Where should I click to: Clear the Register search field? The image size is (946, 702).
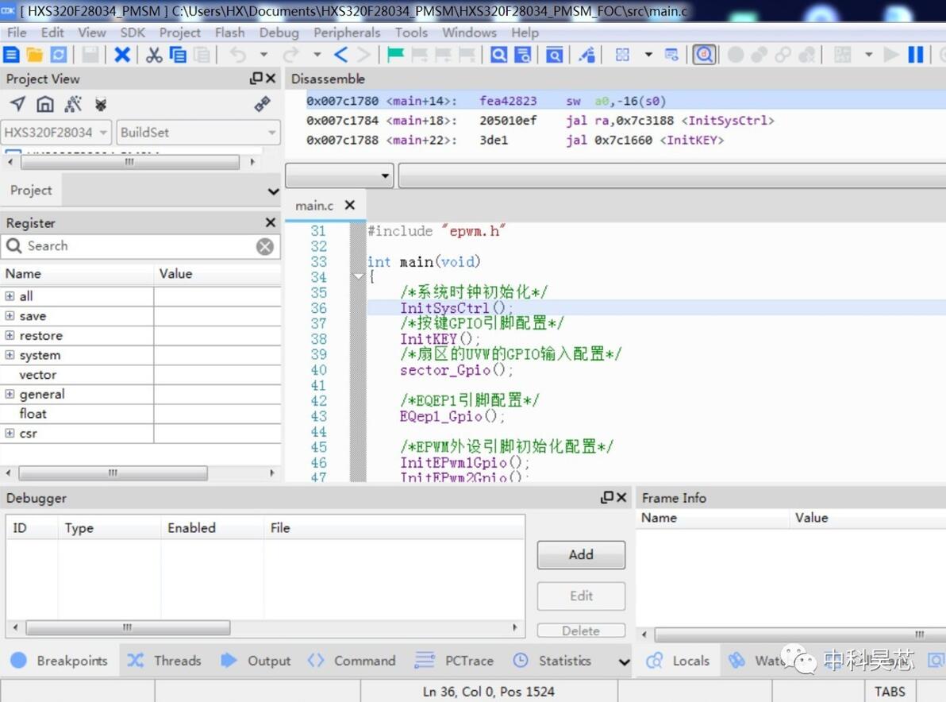click(264, 246)
